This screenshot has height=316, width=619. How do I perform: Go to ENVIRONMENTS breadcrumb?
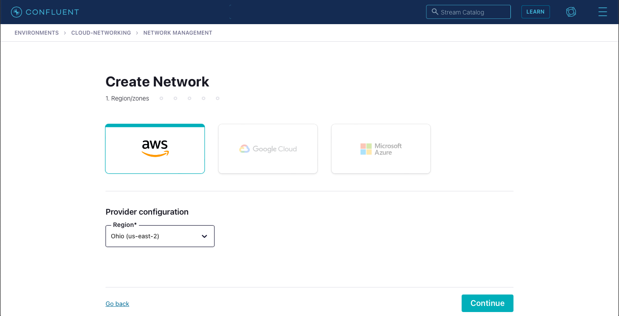pos(36,33)
